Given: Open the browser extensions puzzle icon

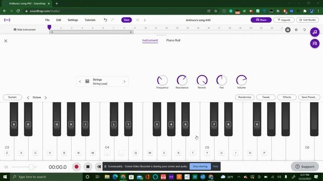Looking at the screenshot, I should coord(305,11).
